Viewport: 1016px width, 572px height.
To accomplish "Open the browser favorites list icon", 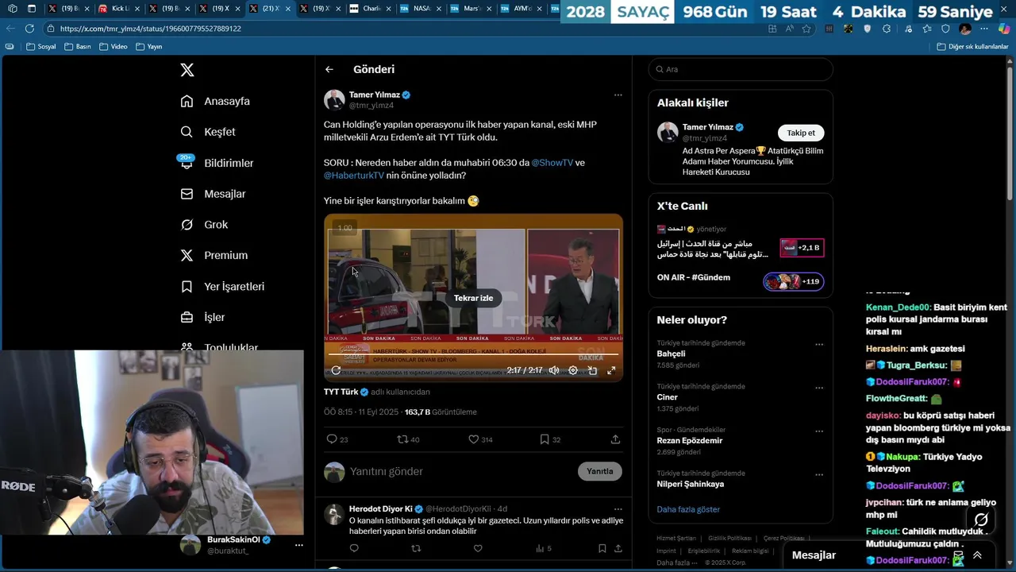I will tap(928, 29).
